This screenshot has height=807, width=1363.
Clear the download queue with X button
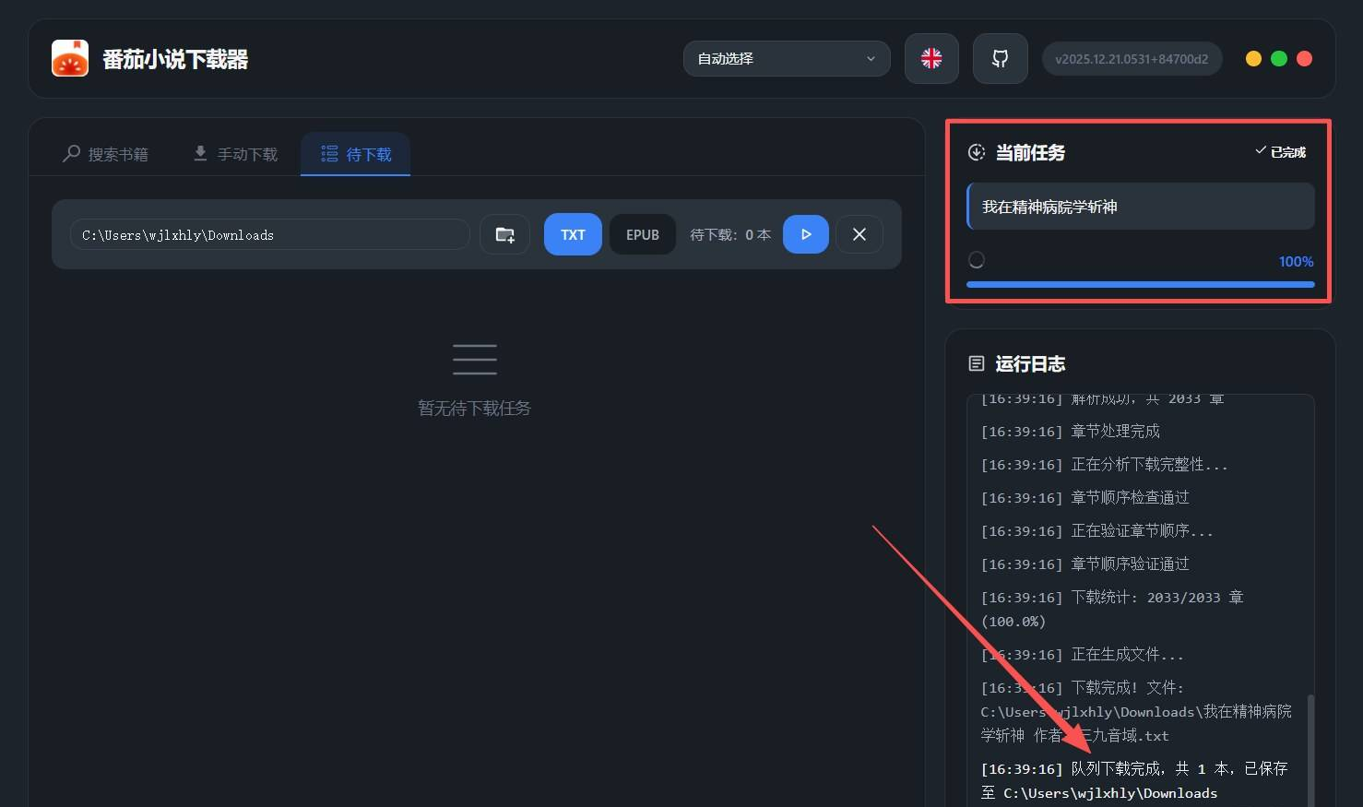pos(859,234)
